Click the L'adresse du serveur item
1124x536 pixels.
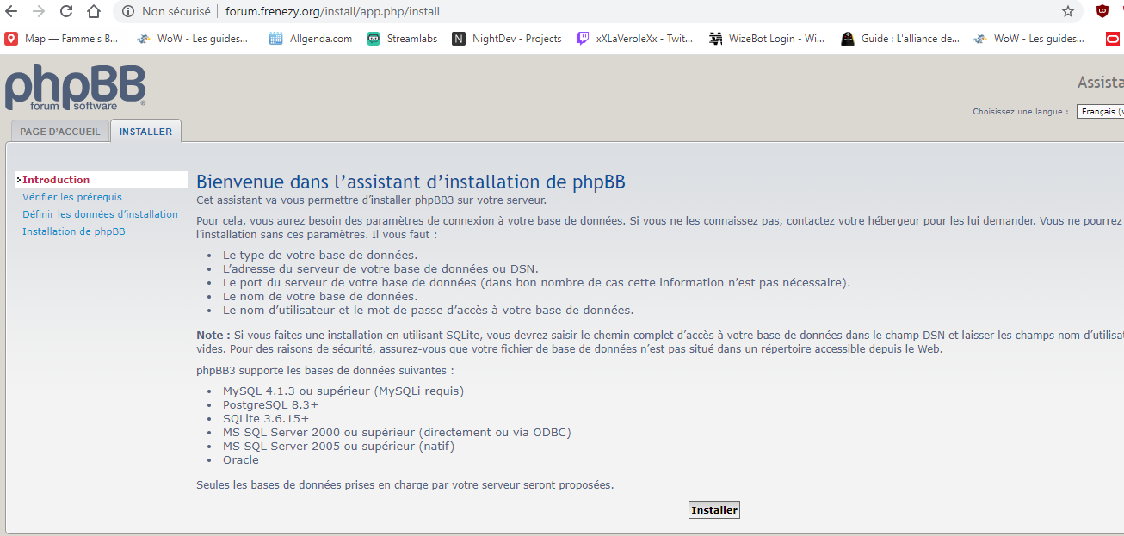point(380,268)
